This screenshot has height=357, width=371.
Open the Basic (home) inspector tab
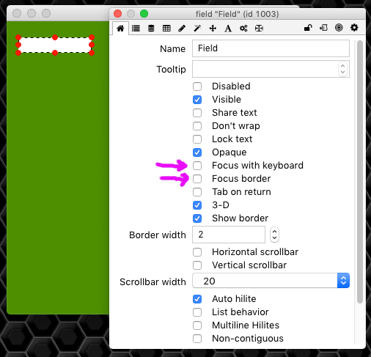tap(120, 29)
